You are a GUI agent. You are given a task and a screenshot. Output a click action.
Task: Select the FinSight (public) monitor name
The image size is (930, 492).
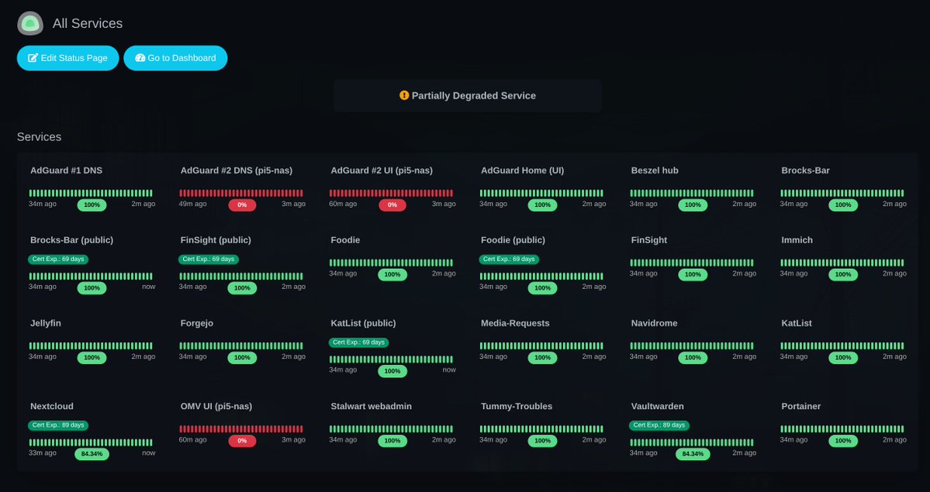[216, 240]
